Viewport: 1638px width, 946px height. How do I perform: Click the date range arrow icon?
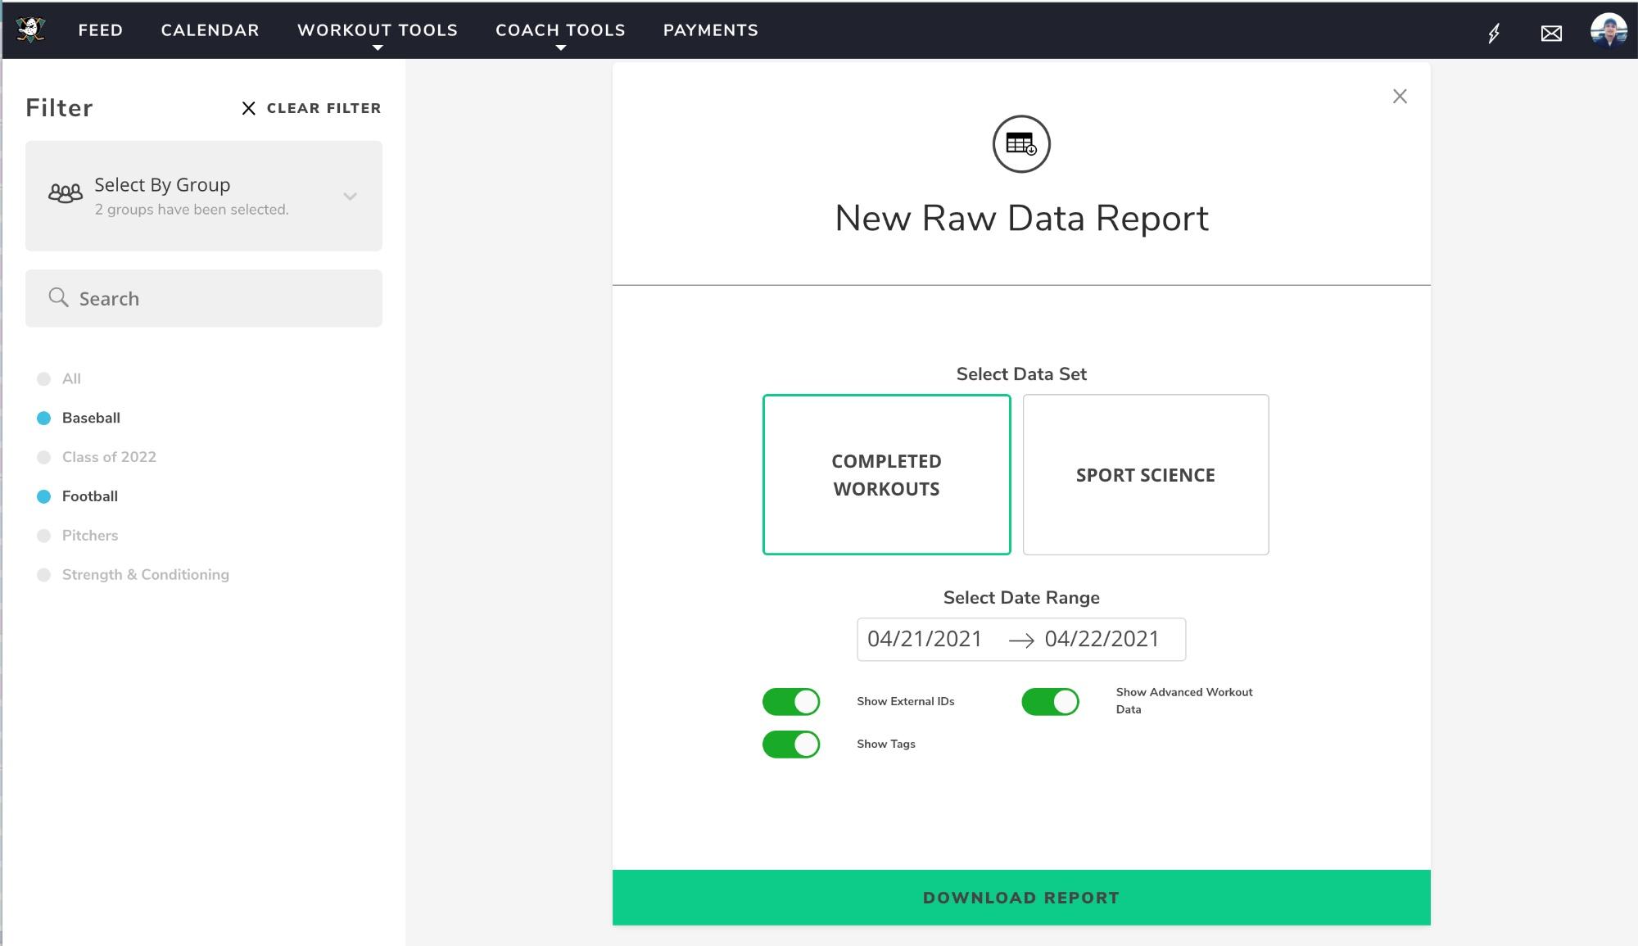pos(1021,640)
